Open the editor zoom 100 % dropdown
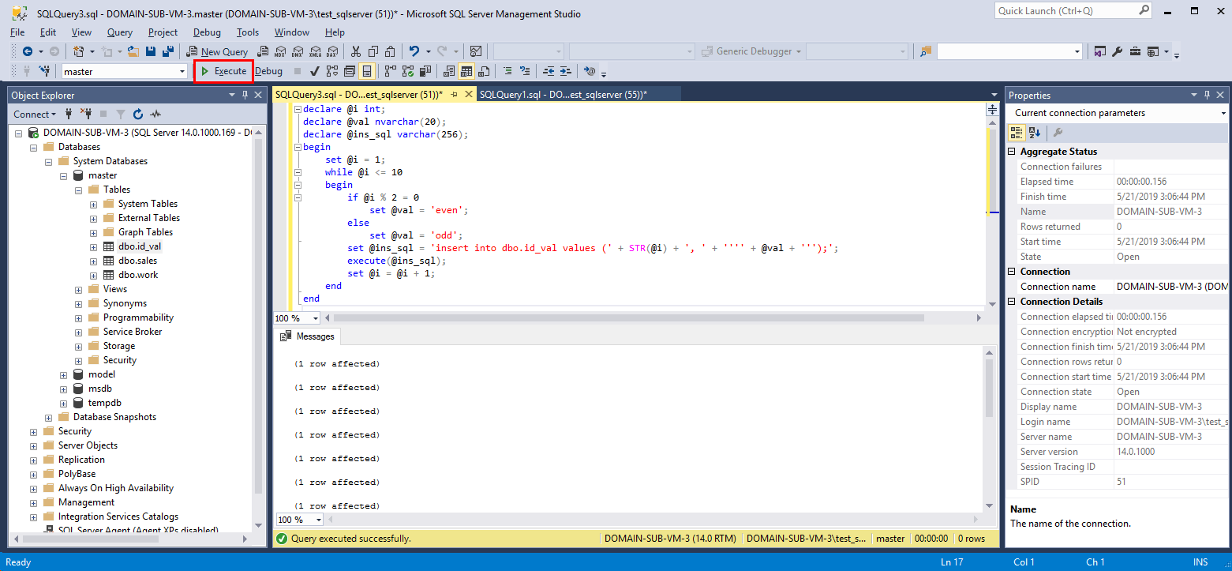The image size is (1232, 571). tap(316, 318)
